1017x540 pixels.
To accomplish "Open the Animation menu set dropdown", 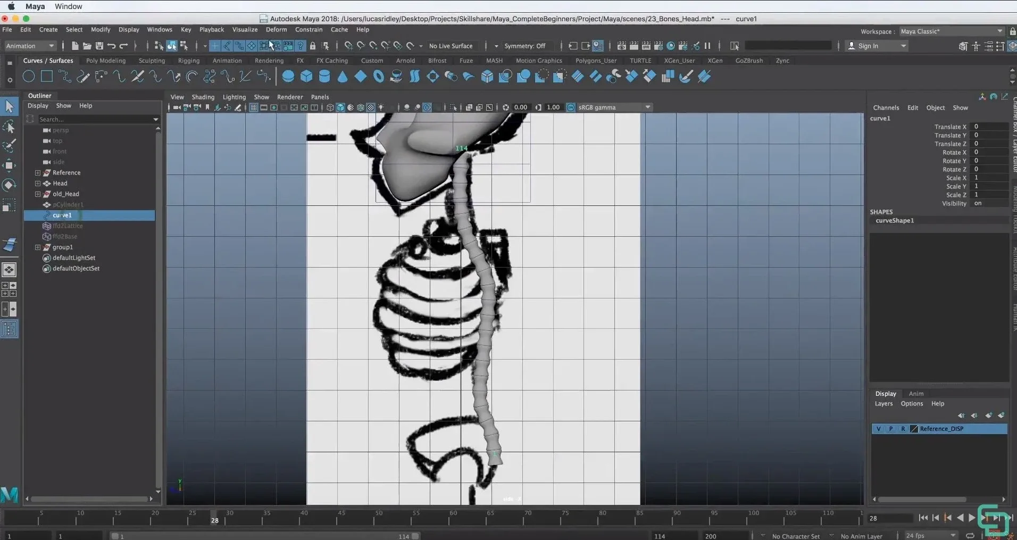I will [29, 46].
